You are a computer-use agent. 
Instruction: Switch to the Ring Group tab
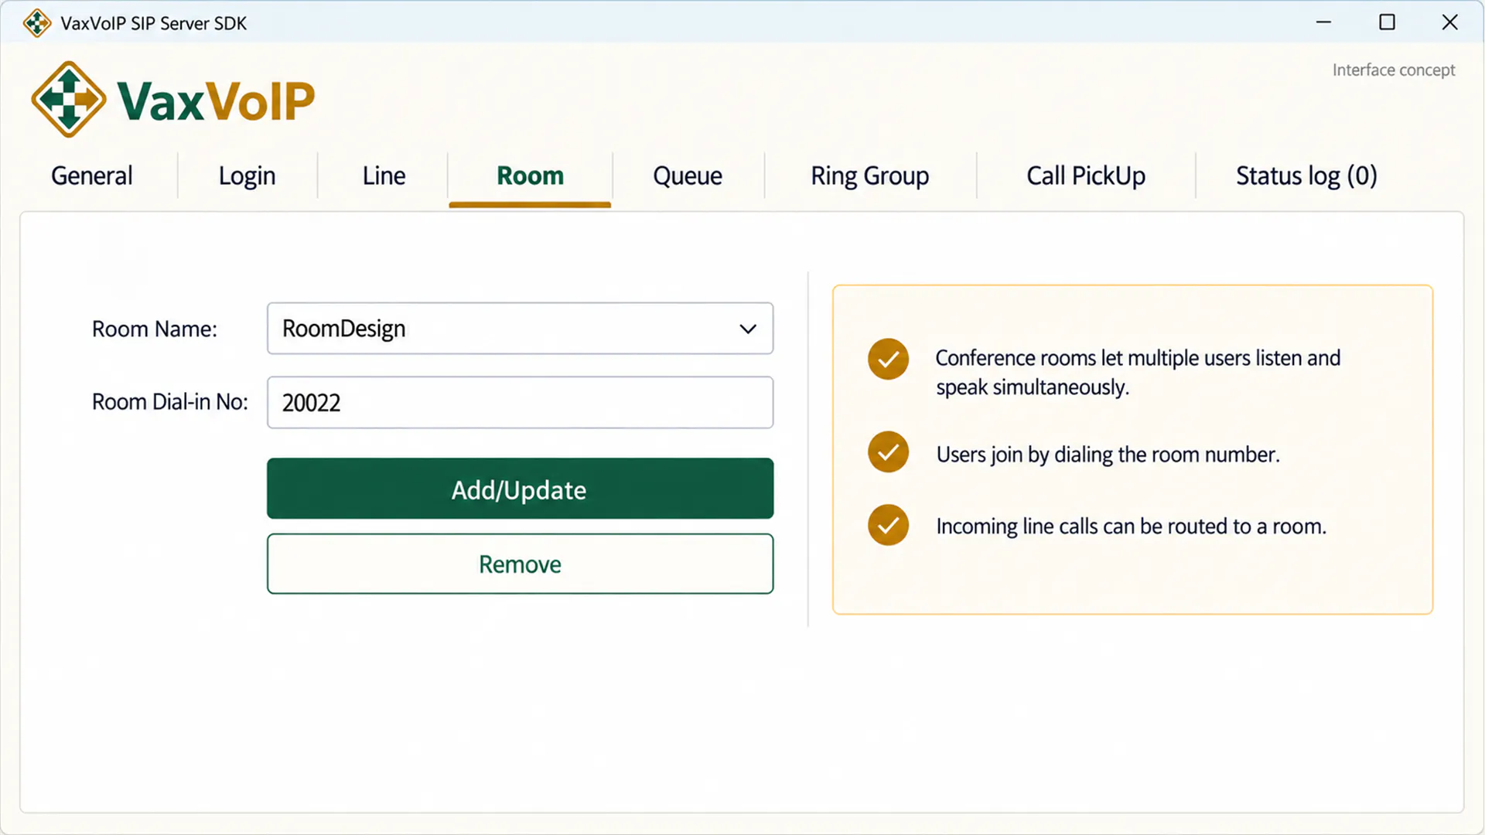[x=869, y=176]
